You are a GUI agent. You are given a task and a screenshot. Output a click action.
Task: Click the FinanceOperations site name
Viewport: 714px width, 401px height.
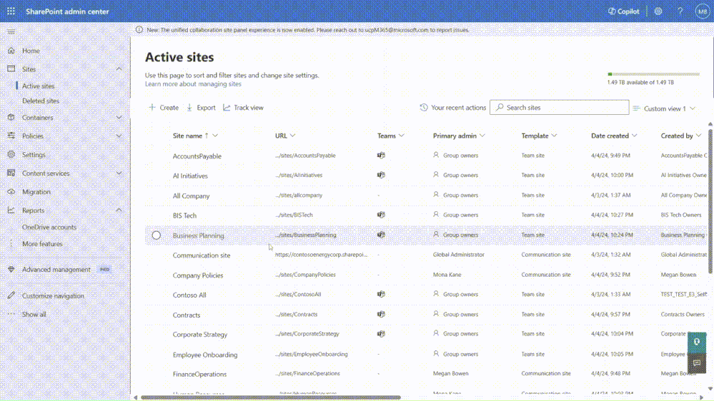[199, 374]
